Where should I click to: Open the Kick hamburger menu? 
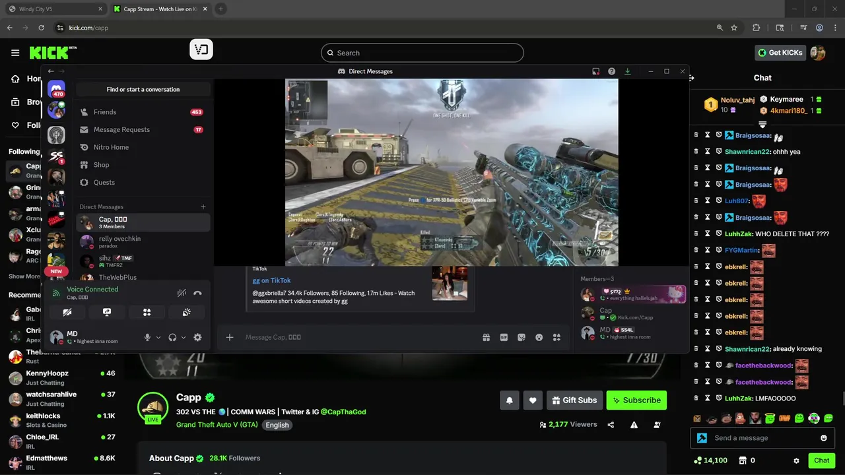tap(15, 53)
